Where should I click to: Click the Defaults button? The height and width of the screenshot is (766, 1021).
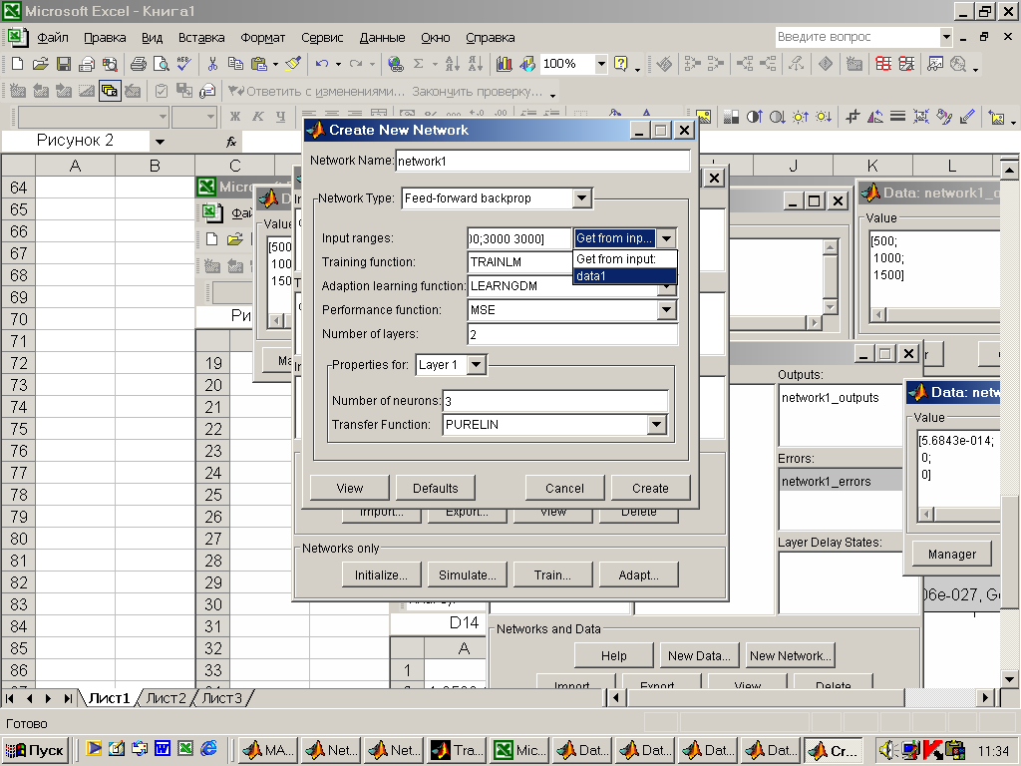tap(436, 489)
